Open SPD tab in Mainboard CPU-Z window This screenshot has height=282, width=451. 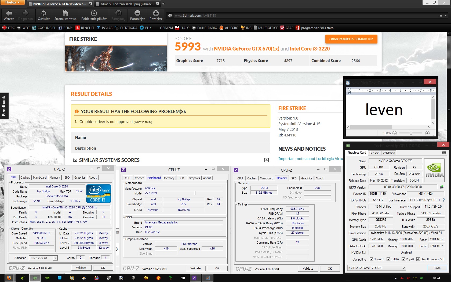tap(181, 178)
